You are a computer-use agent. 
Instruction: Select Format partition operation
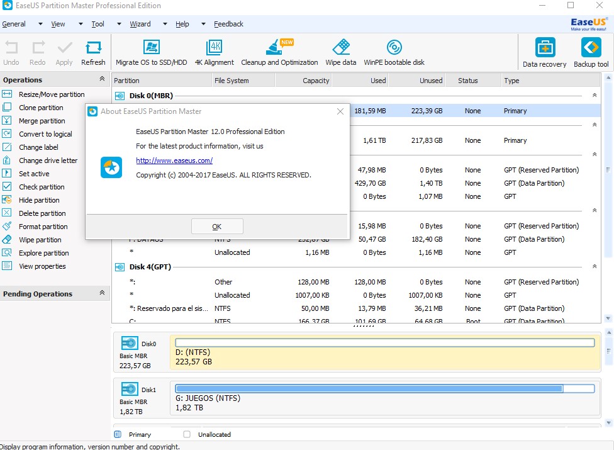click(x=43, y=227)
